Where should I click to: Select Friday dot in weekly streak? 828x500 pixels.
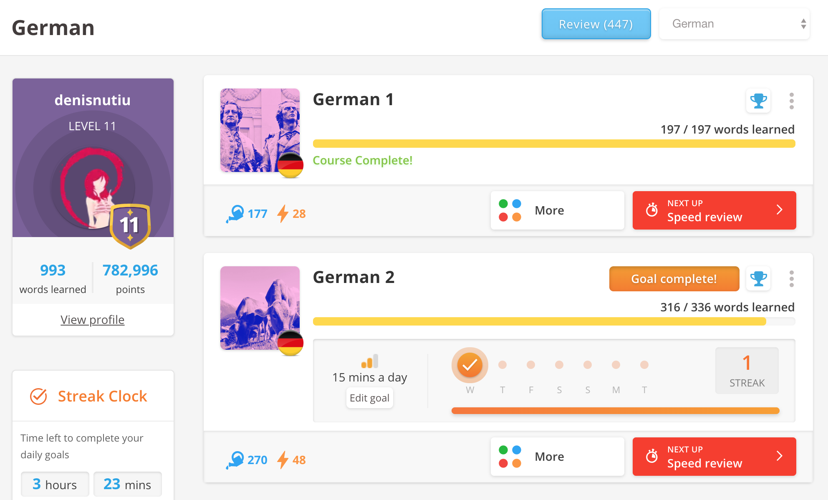(x=531, y=365)
